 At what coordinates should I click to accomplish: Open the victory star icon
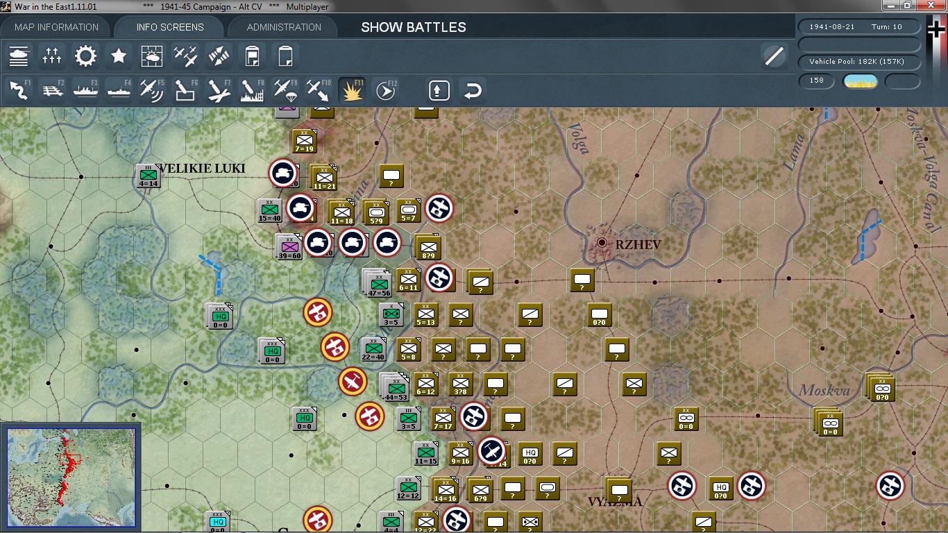(119, 56)
